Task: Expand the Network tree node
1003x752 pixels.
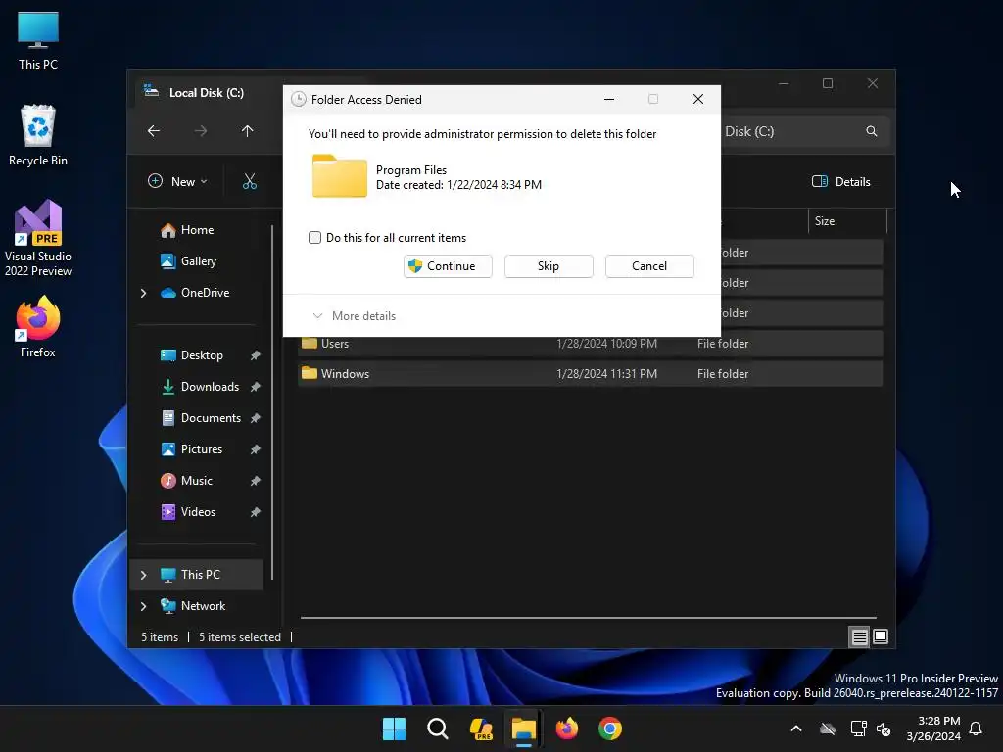Action: pos(144,606)
